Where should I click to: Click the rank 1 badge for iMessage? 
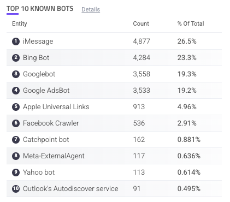(16, 41)
